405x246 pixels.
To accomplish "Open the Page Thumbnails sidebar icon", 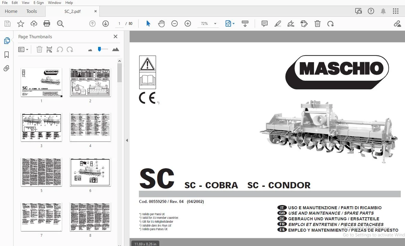I will pos(7,41).
